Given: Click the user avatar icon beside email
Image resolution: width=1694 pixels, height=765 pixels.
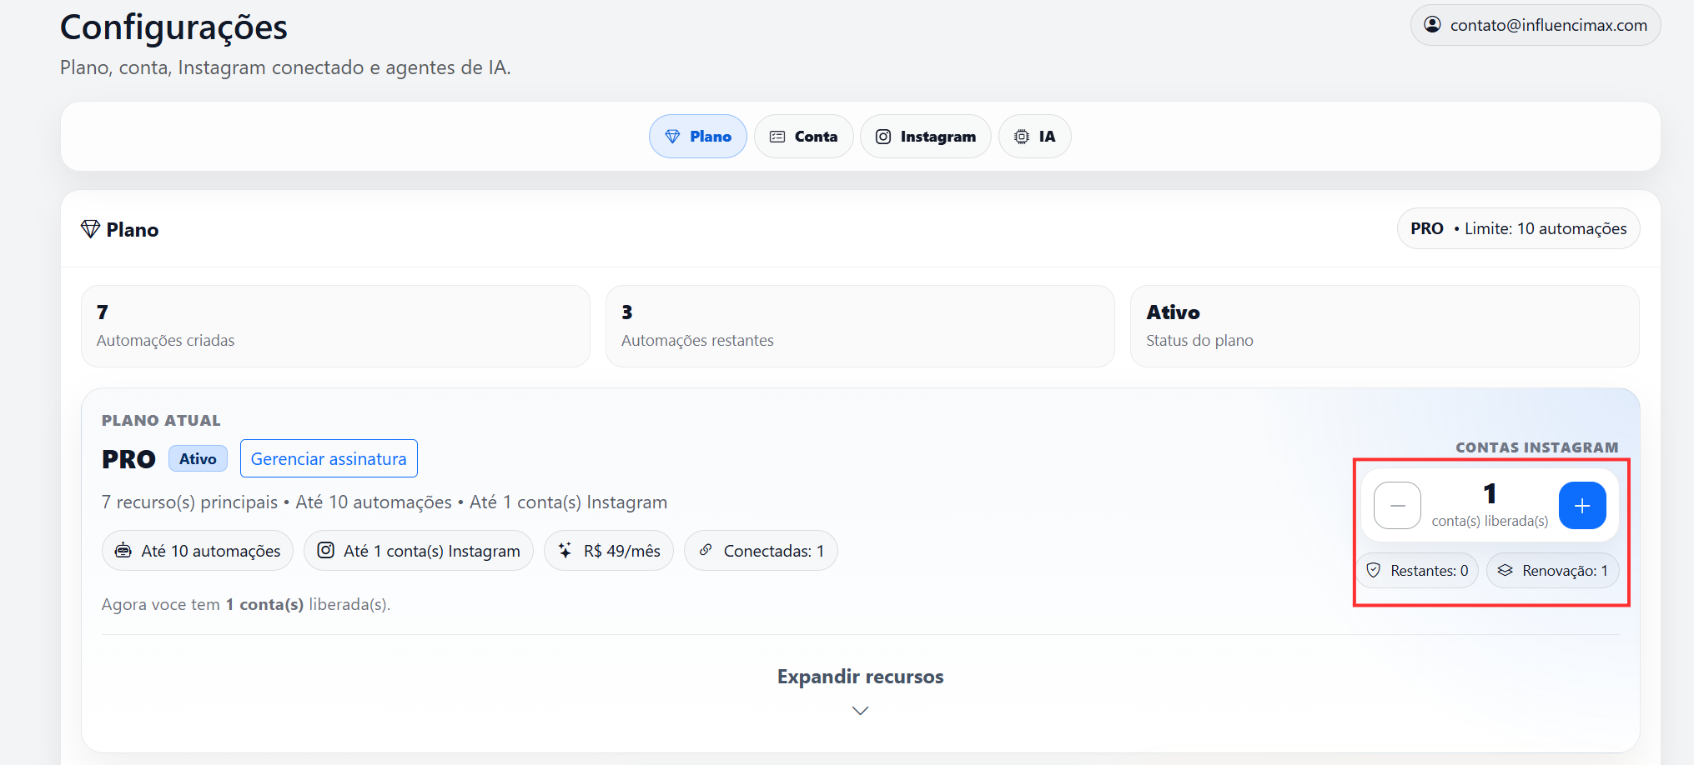Looking at the screenshot, I should click(1432, 25).
